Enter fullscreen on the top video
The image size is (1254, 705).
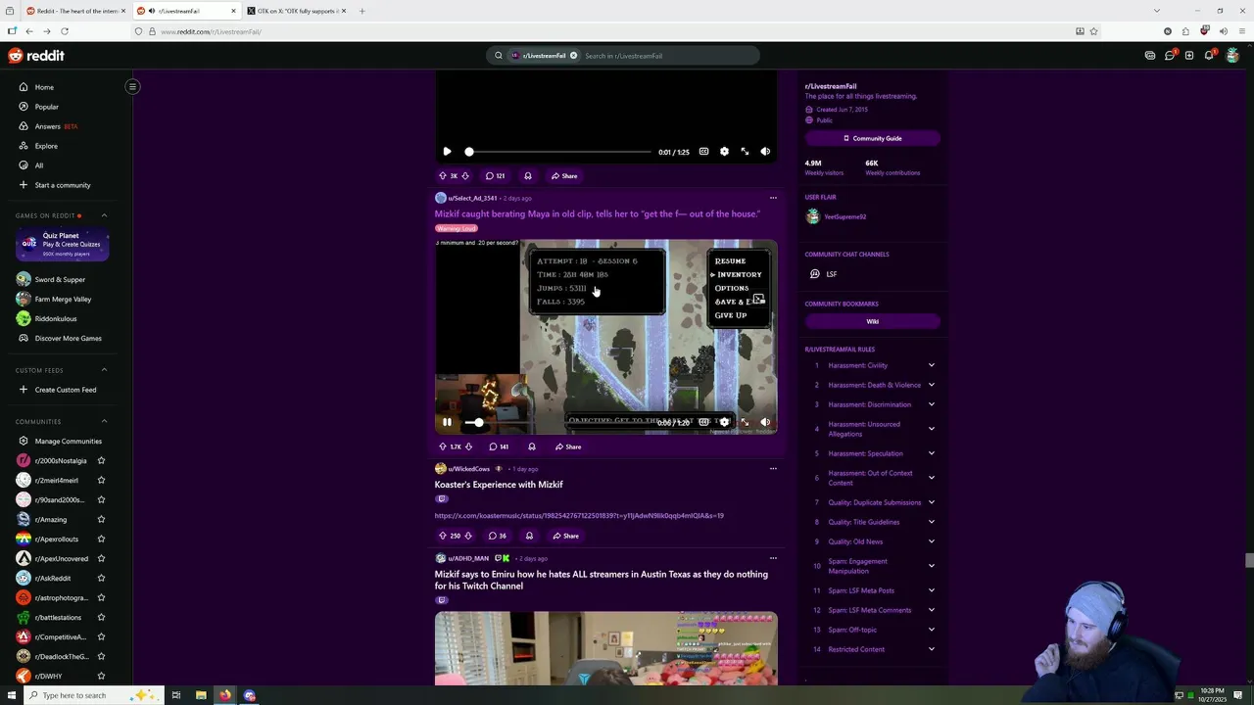745,152
